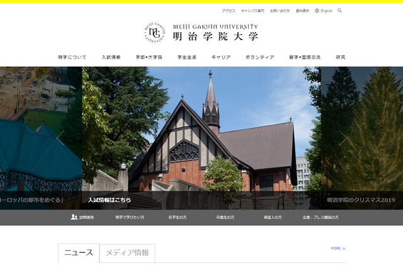403x268 pixels.
Task: Click the 訪問者別 visitor people icon
Action: coord(74,217)
